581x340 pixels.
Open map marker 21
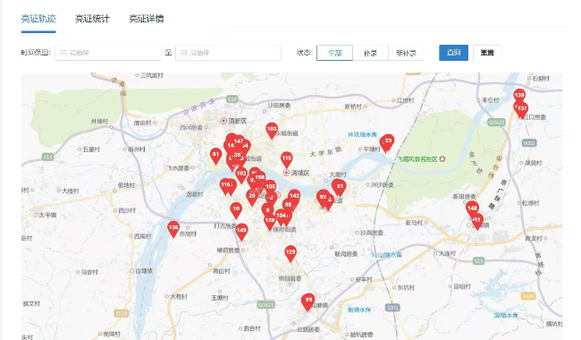339,186
